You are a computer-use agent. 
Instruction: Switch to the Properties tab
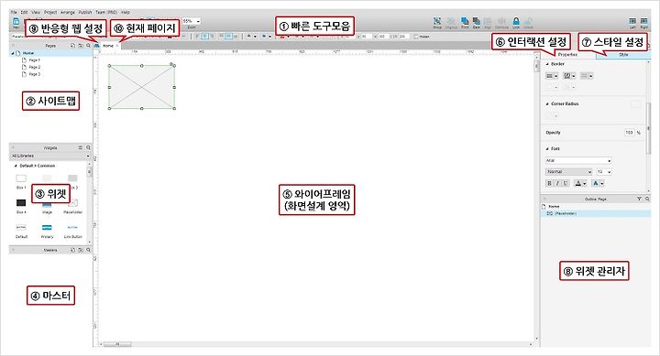pyautogui.click(x=567, y=55)
